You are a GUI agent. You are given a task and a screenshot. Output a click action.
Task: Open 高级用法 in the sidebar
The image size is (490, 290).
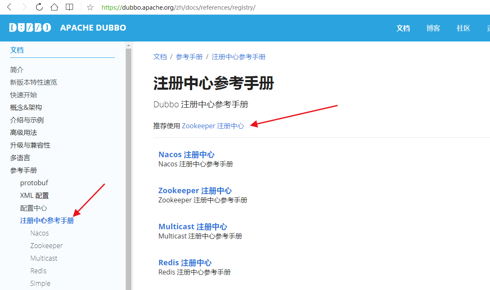pyautogui.click(x=23, y=133)
